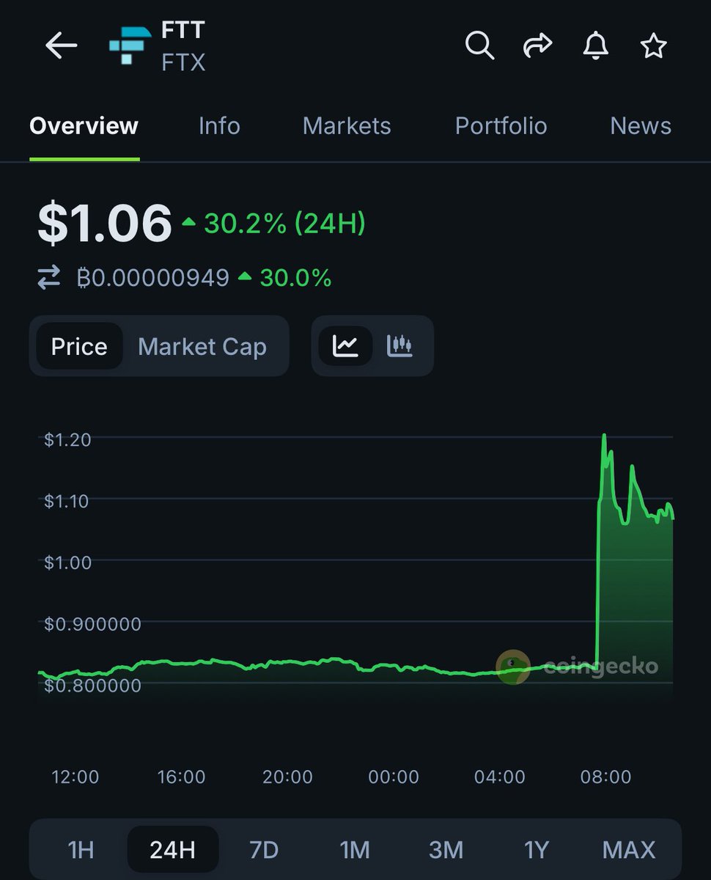Tap the FTX token logo
The height and width of the screenshot is (880, 711).
130,45
